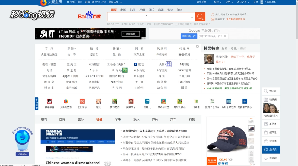Open the Baidu logo link
Screen dimensions: 298x166
[x=89, y=15]
